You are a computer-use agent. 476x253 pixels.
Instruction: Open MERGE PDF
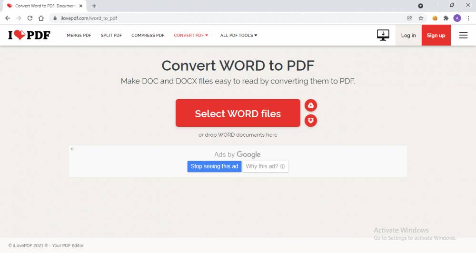click(x=79, y=36)
